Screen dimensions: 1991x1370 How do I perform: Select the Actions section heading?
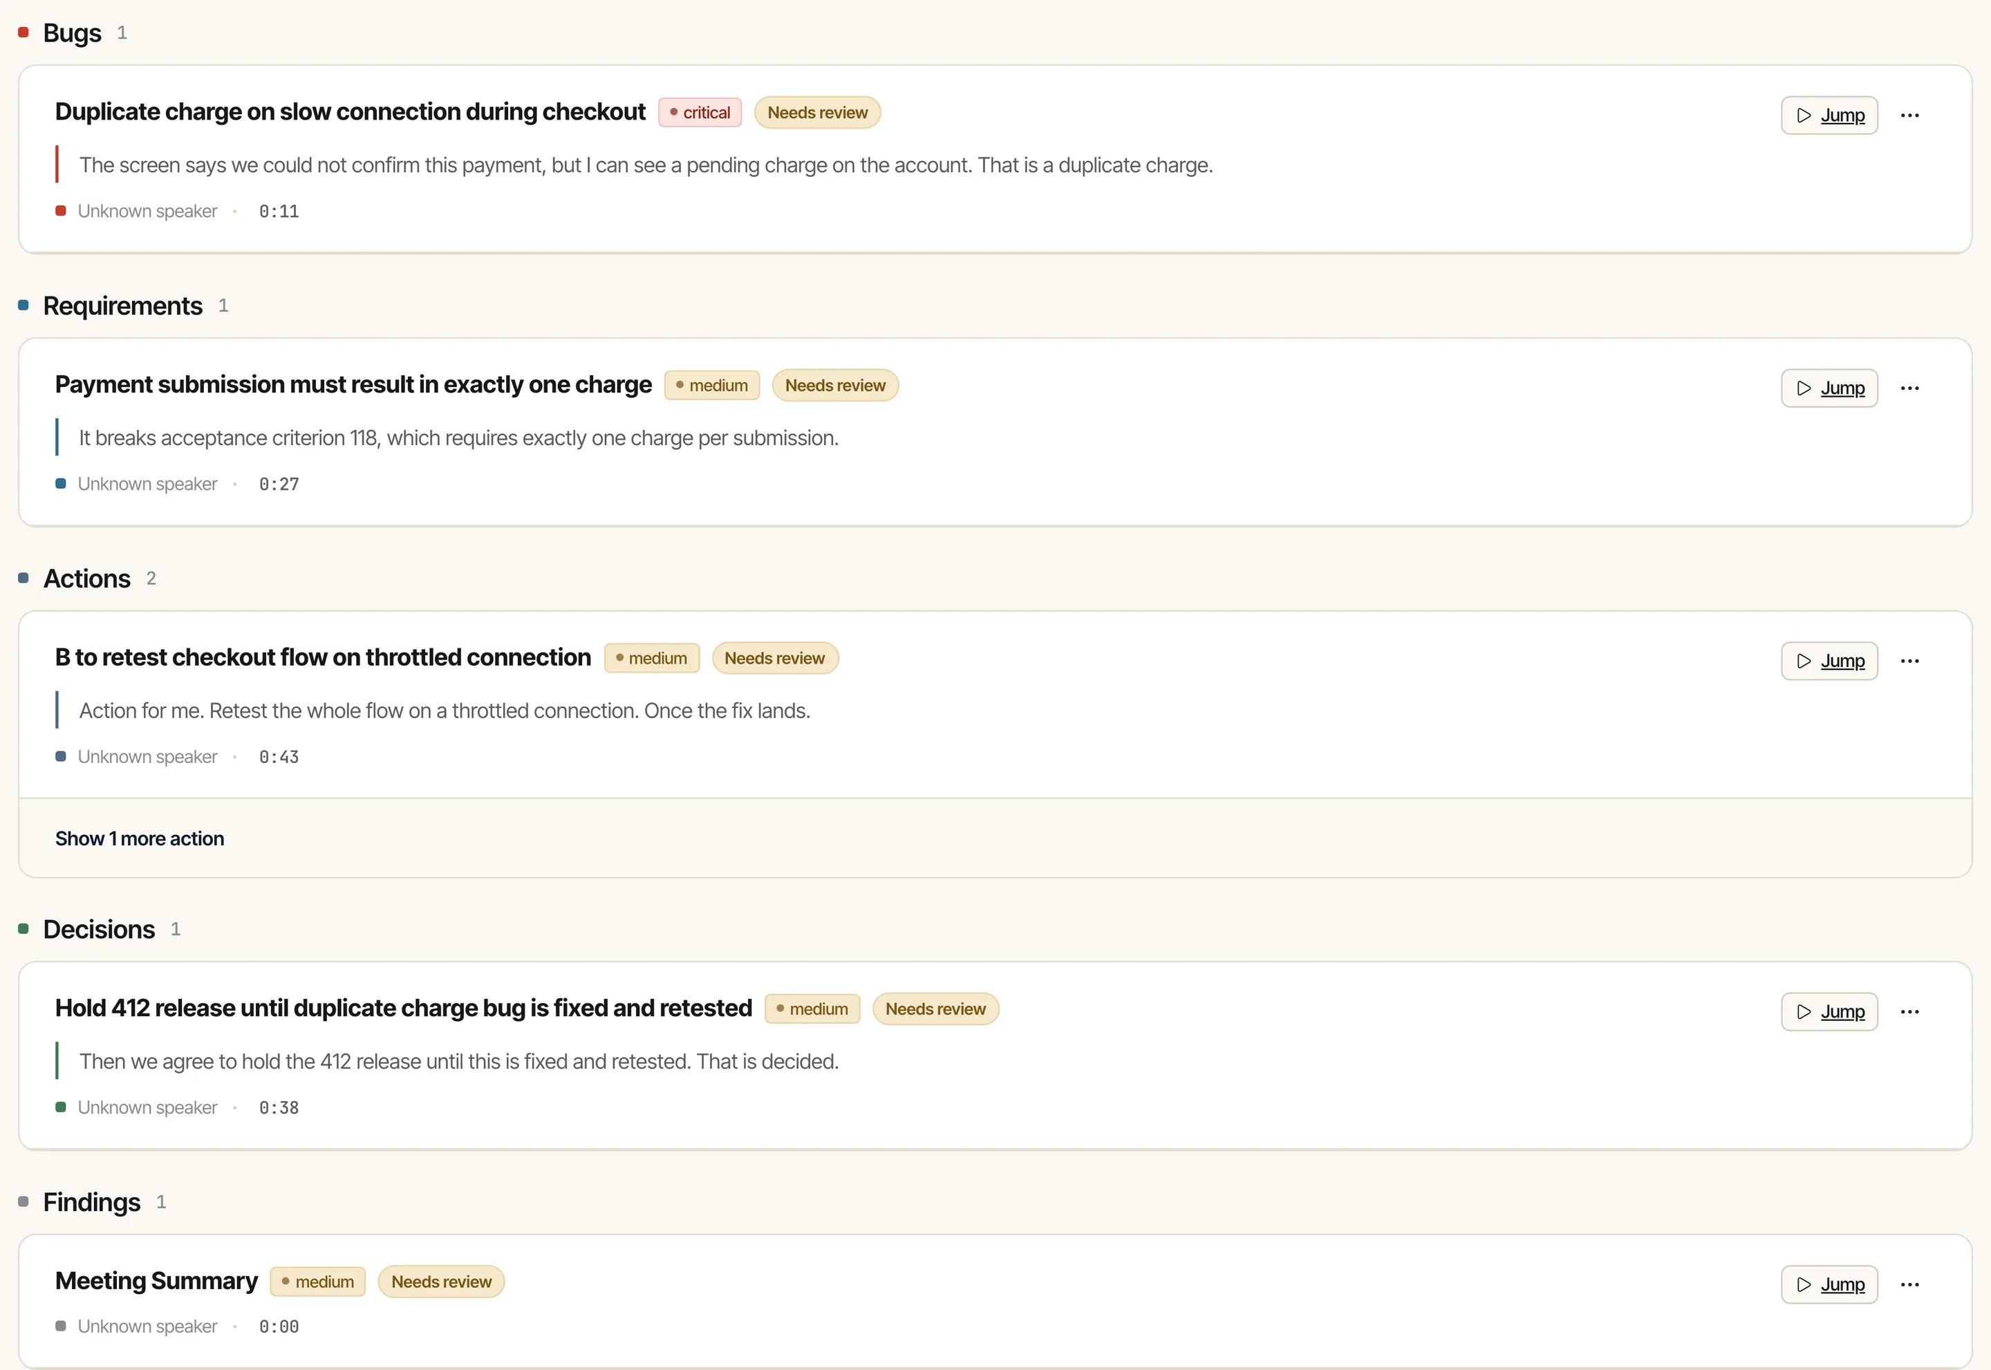86,579
